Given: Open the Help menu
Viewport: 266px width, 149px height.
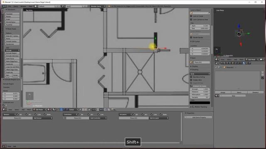Looking at the screenshot, I should [30, 6].
